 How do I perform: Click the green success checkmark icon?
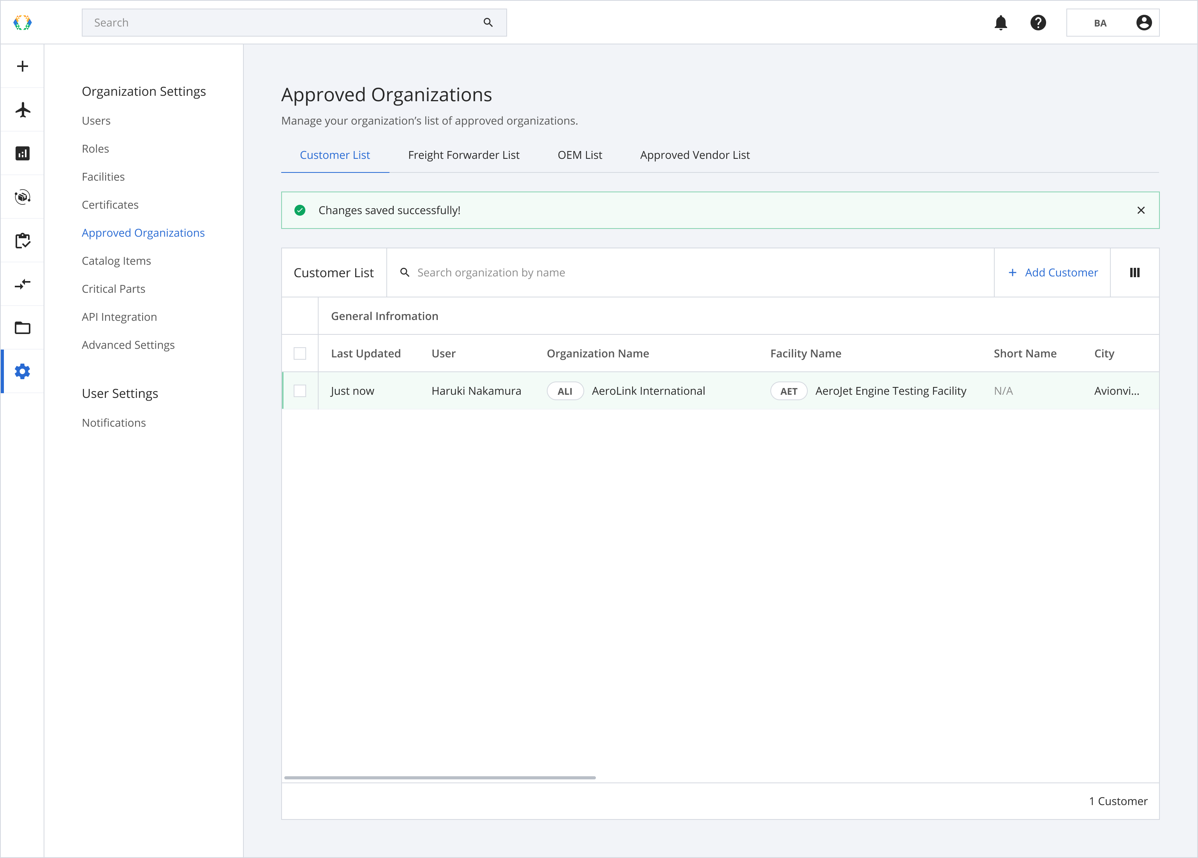(300, 210)
